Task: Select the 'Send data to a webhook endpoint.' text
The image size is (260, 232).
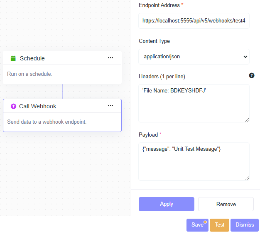Action: pyautogui.click(x=47, y=122)
